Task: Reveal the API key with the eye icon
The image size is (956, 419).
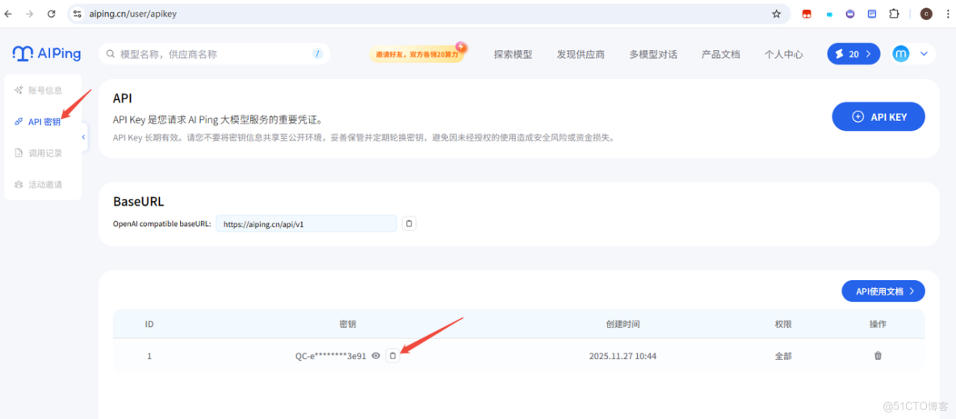Action: (x=376, y=355)
